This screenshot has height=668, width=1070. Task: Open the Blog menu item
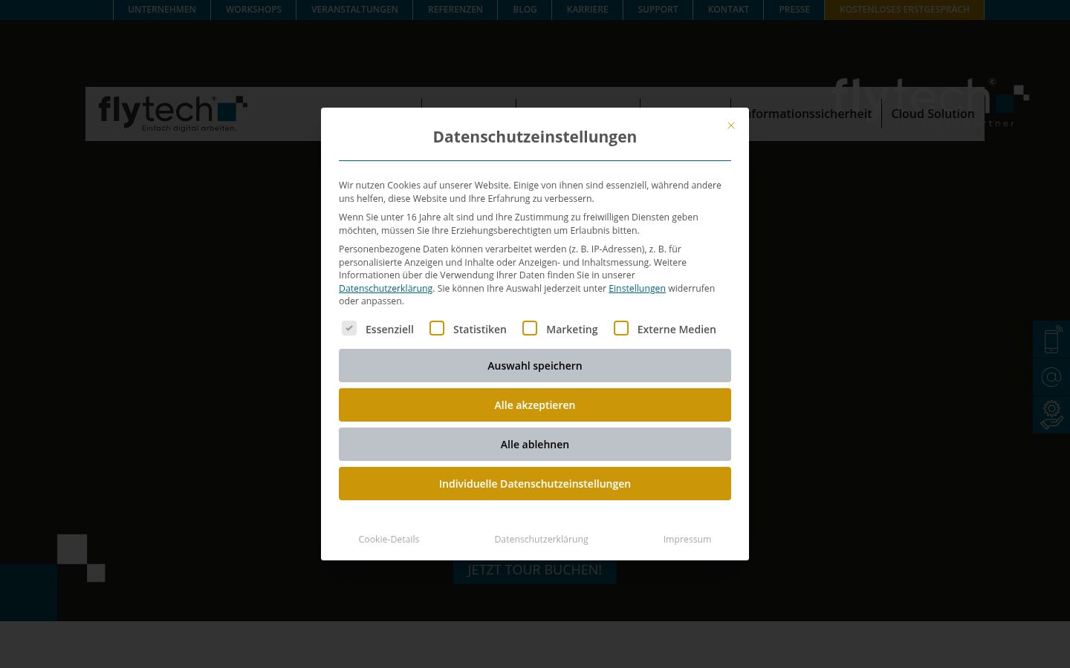(x=525, y=10)
